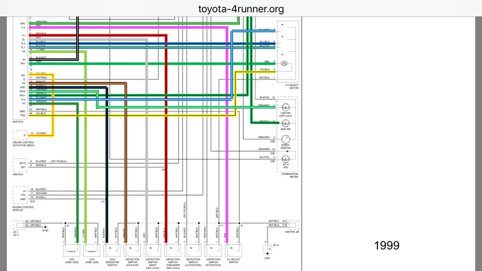The height and width of the screenshot is (271, 482).
Task: Click the 2-4 SELECT SWITCH symbol
Action: point(233,251)
